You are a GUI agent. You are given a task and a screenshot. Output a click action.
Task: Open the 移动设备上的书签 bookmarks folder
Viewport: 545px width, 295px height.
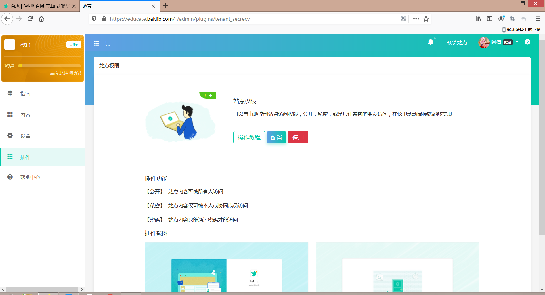point(521,29)
